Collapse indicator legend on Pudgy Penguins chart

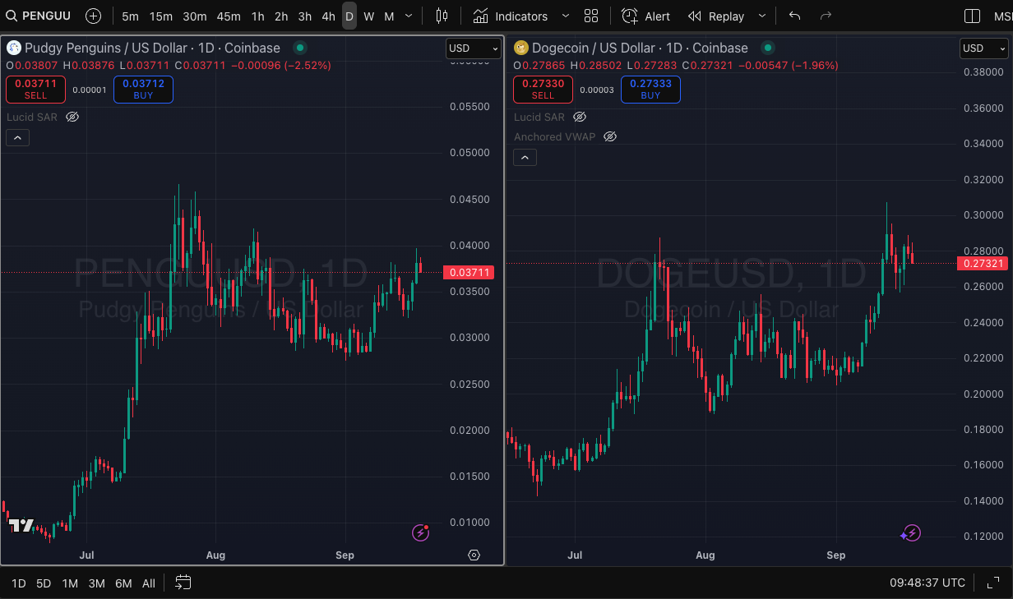pyautogui.click(x=17, y=138)
